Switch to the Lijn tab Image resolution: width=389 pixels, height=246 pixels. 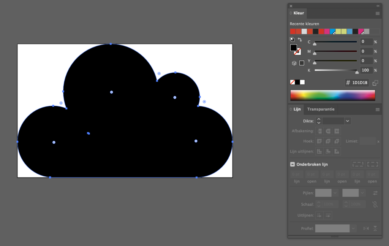[x=297, y=109]
